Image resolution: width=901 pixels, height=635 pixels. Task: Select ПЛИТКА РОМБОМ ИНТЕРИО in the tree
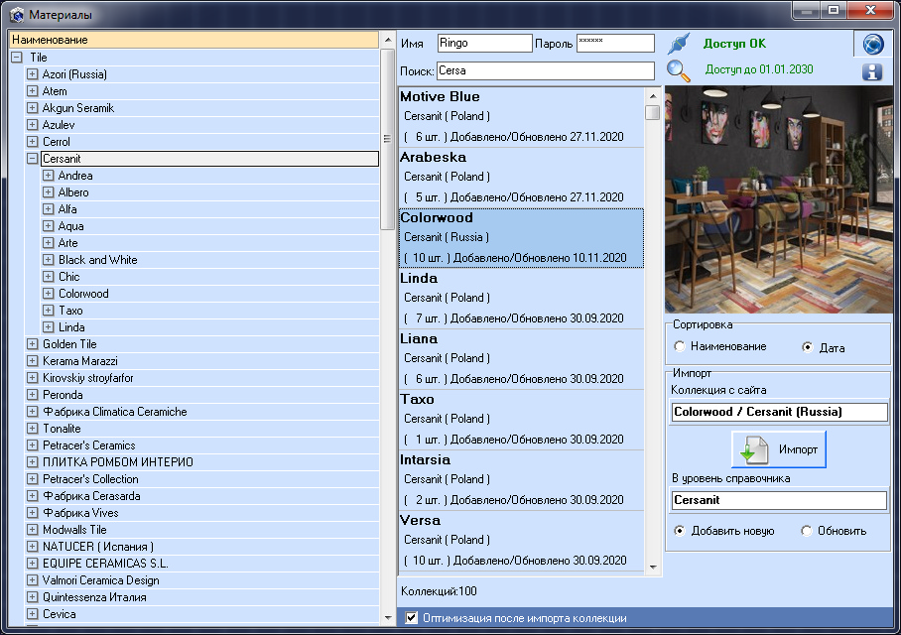pyautogui.click(x=118, y=462)
